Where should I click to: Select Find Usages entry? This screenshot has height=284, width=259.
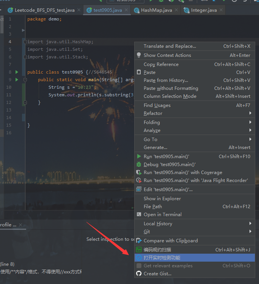[195, 105]
